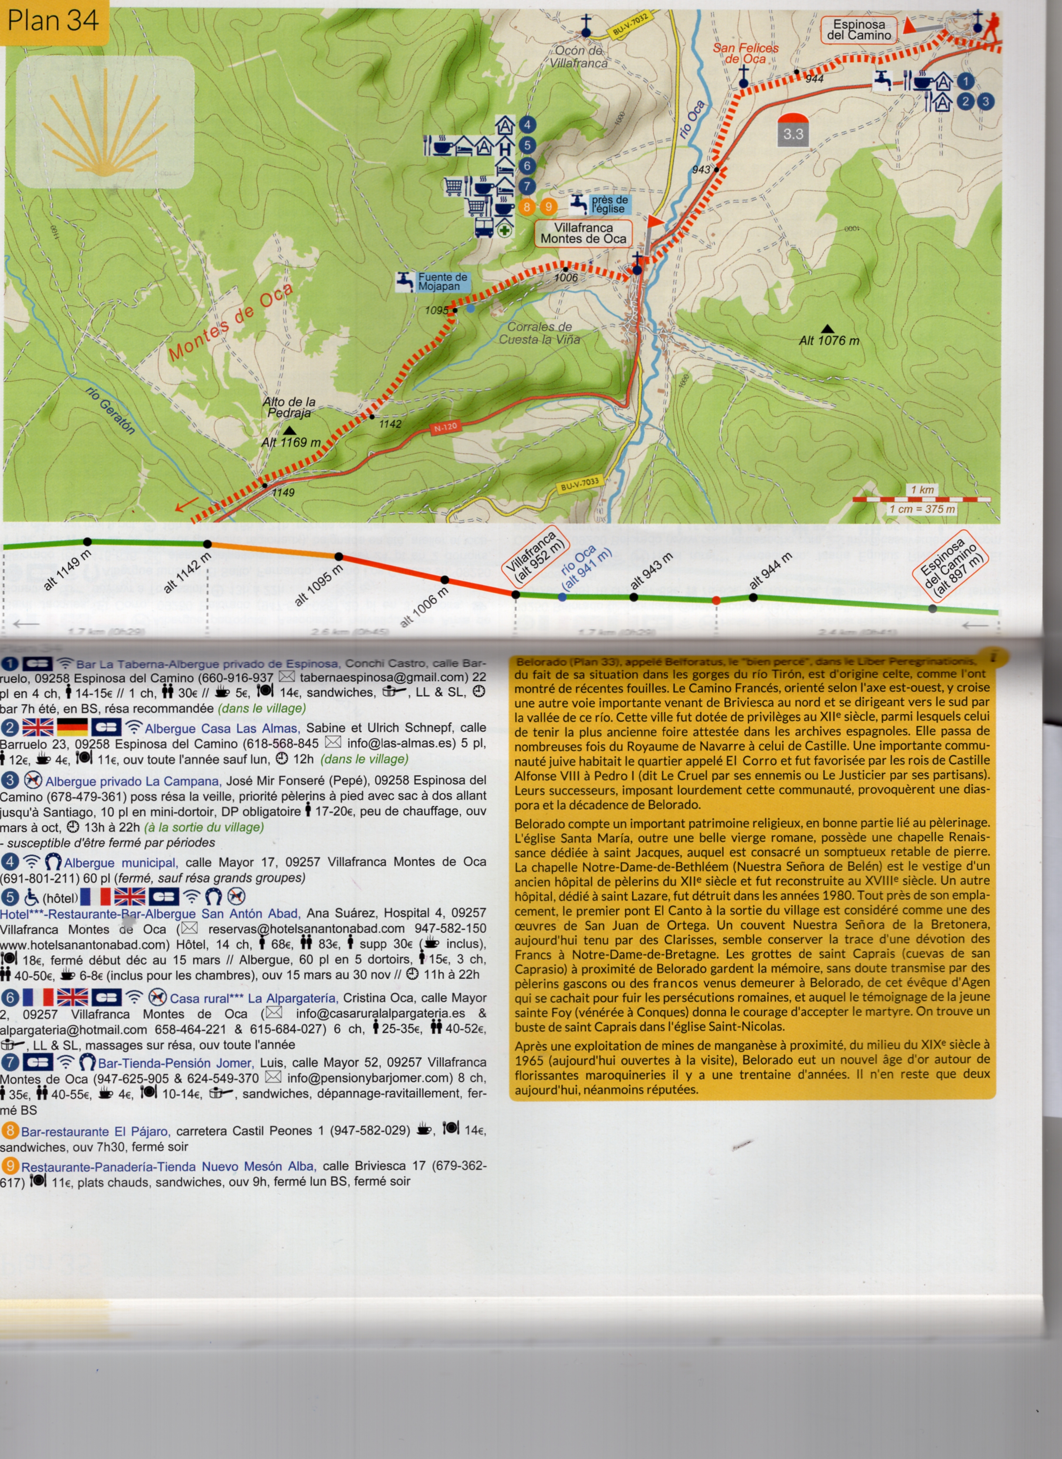This screenshot has width=1062, height=1459.
Task: Click the alt 1149 m profile point
Action: 87,542
